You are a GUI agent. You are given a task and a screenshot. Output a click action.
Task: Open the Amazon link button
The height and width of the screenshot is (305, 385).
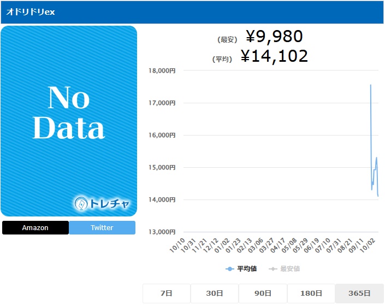tap(35, 228)
